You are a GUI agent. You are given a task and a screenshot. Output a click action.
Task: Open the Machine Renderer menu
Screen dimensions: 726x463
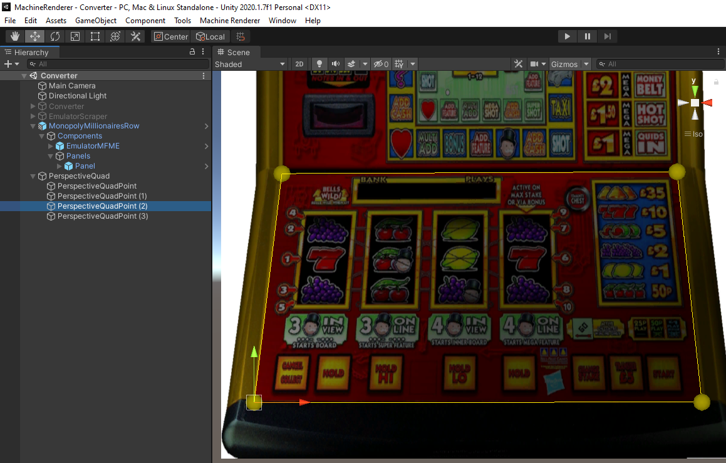point(229,21)
